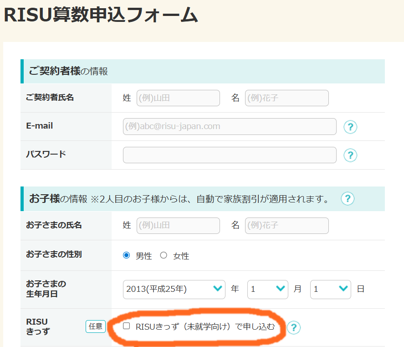Click the RISU算数申込フォーム page title

click(x=101, y=15)
